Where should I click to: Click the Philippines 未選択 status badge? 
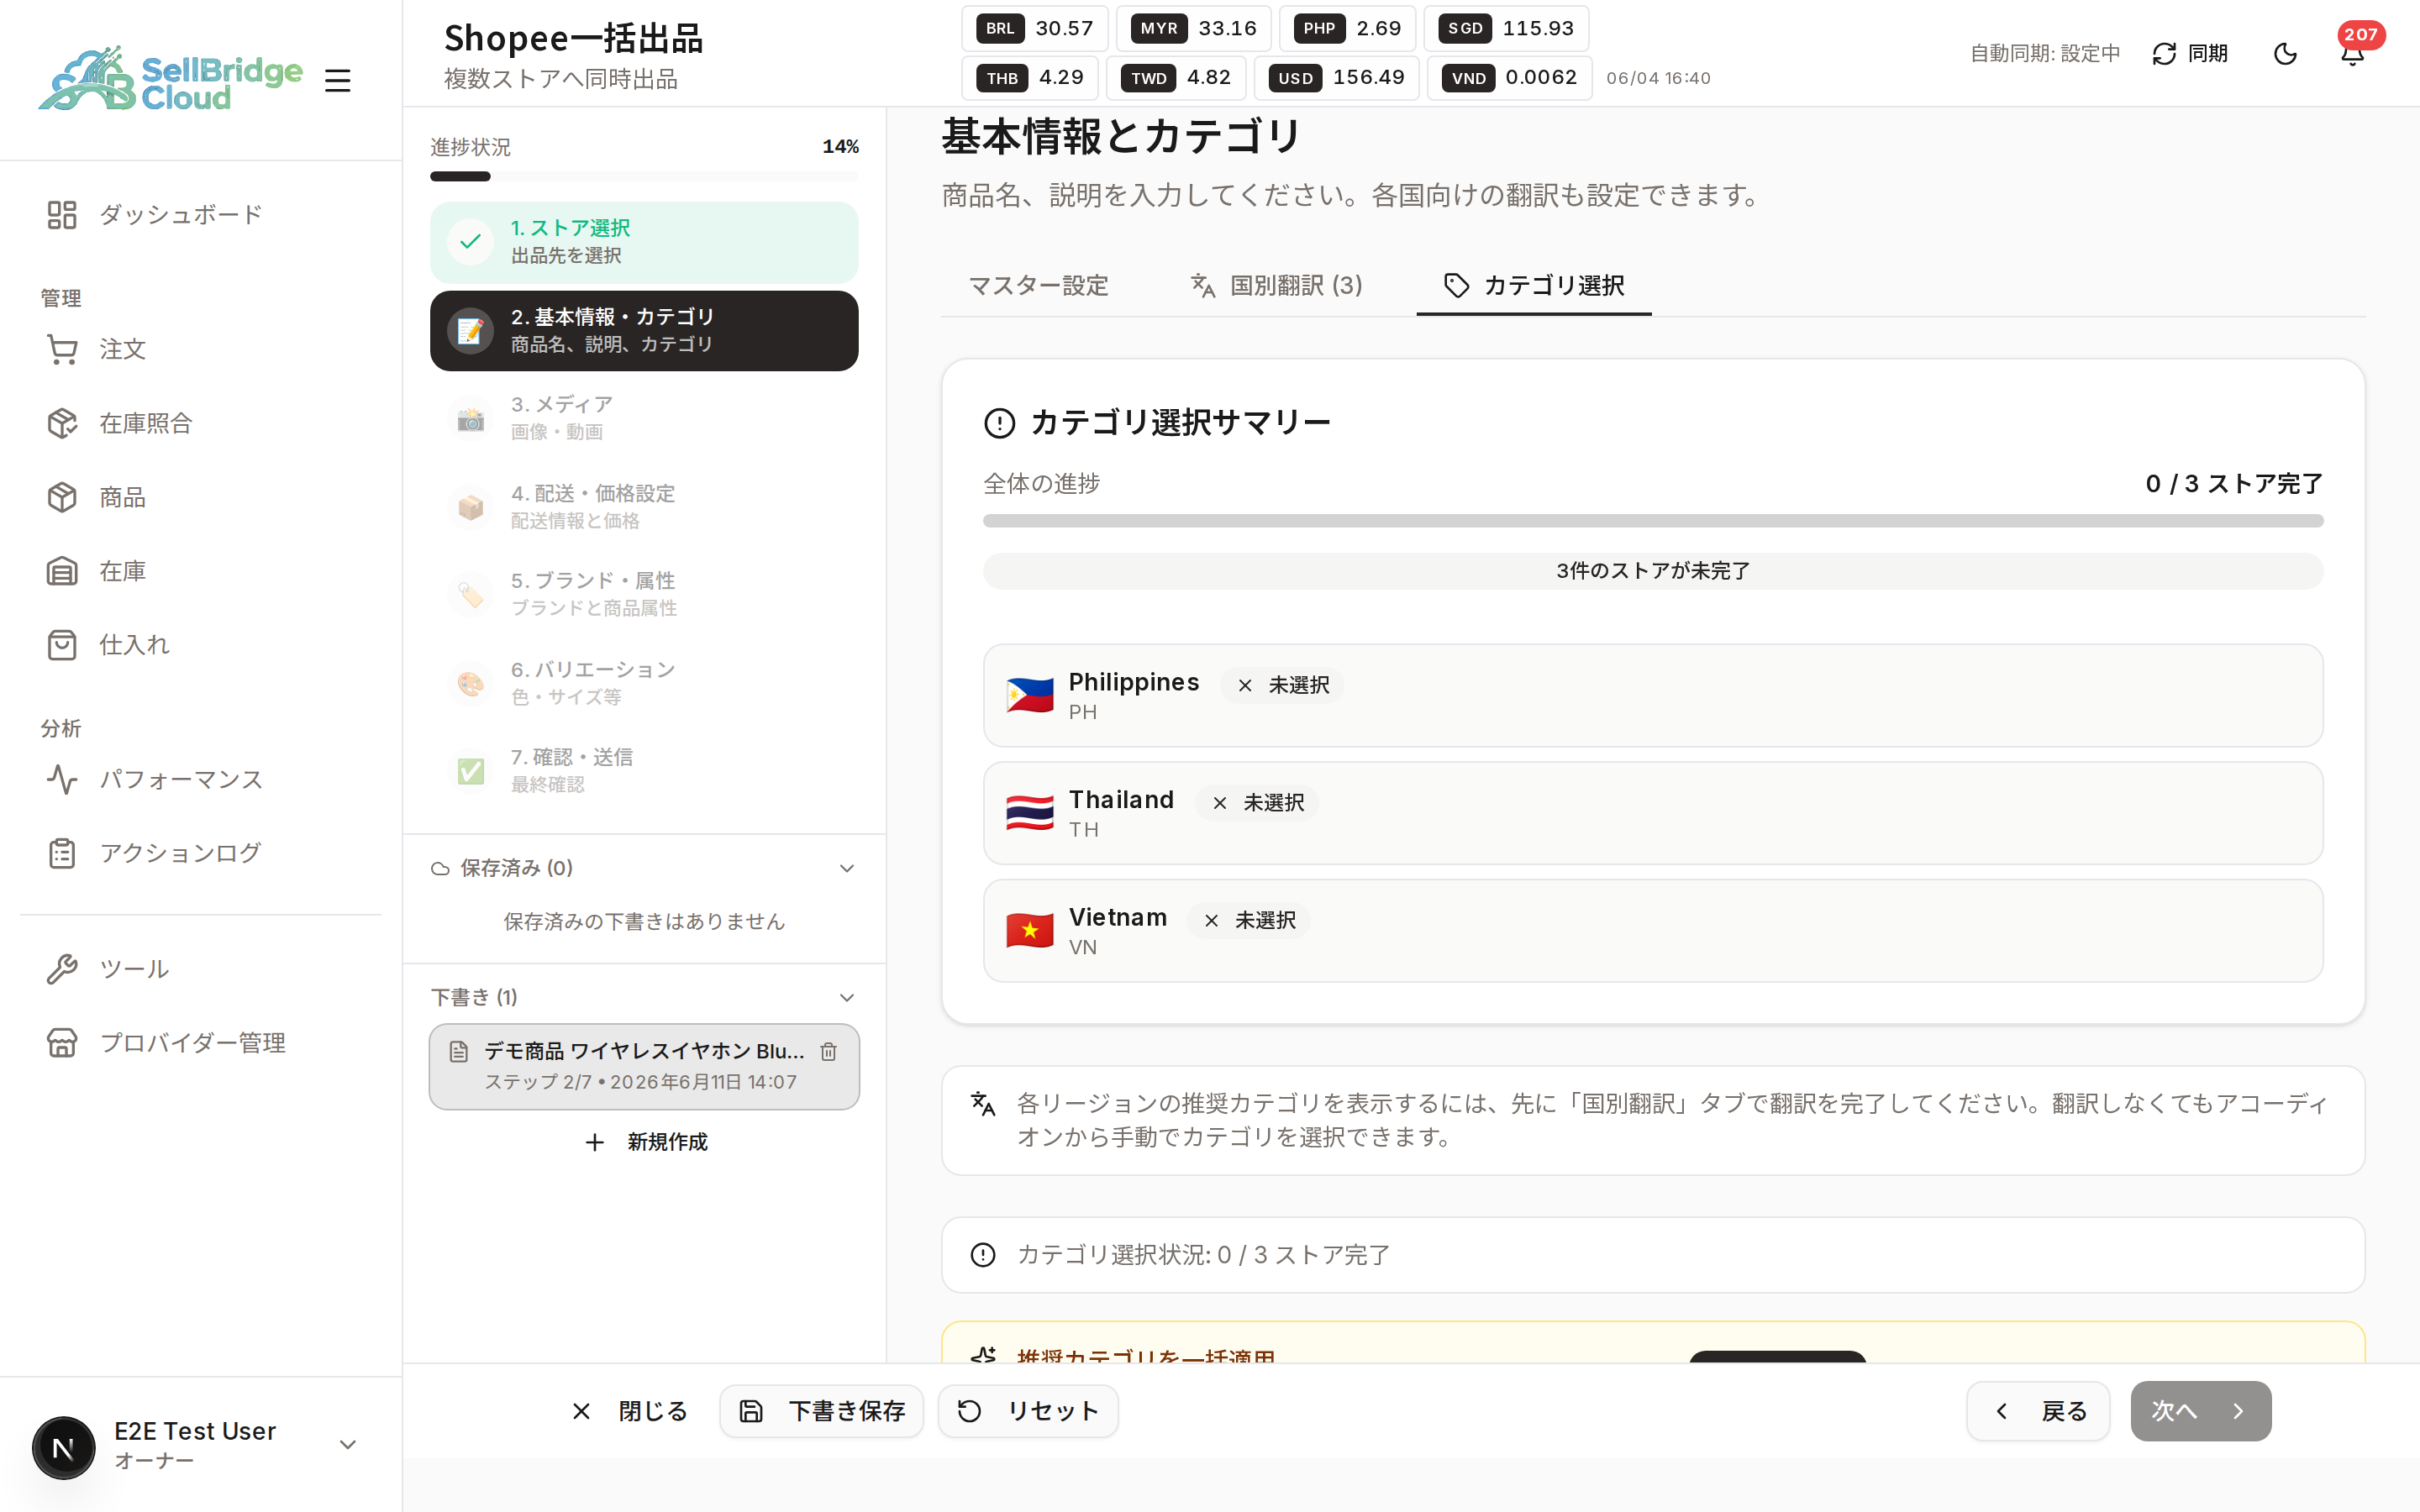[x=1282, y=685]
